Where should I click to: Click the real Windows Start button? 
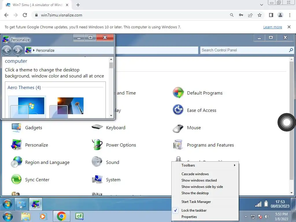[x=8, y=217]
